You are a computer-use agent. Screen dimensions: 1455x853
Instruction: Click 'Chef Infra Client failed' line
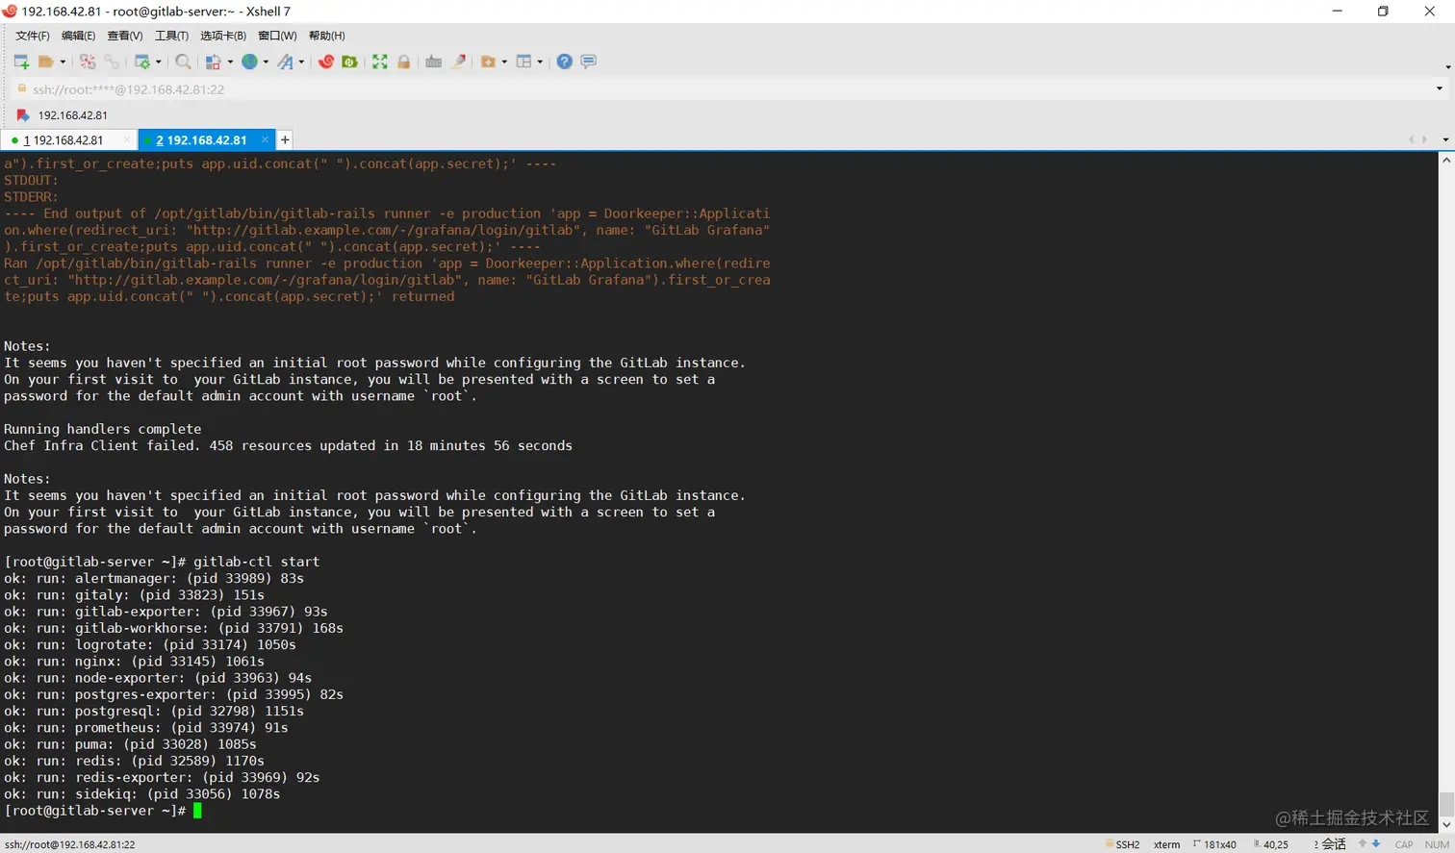pyautogui.click(x=288, y=446)
